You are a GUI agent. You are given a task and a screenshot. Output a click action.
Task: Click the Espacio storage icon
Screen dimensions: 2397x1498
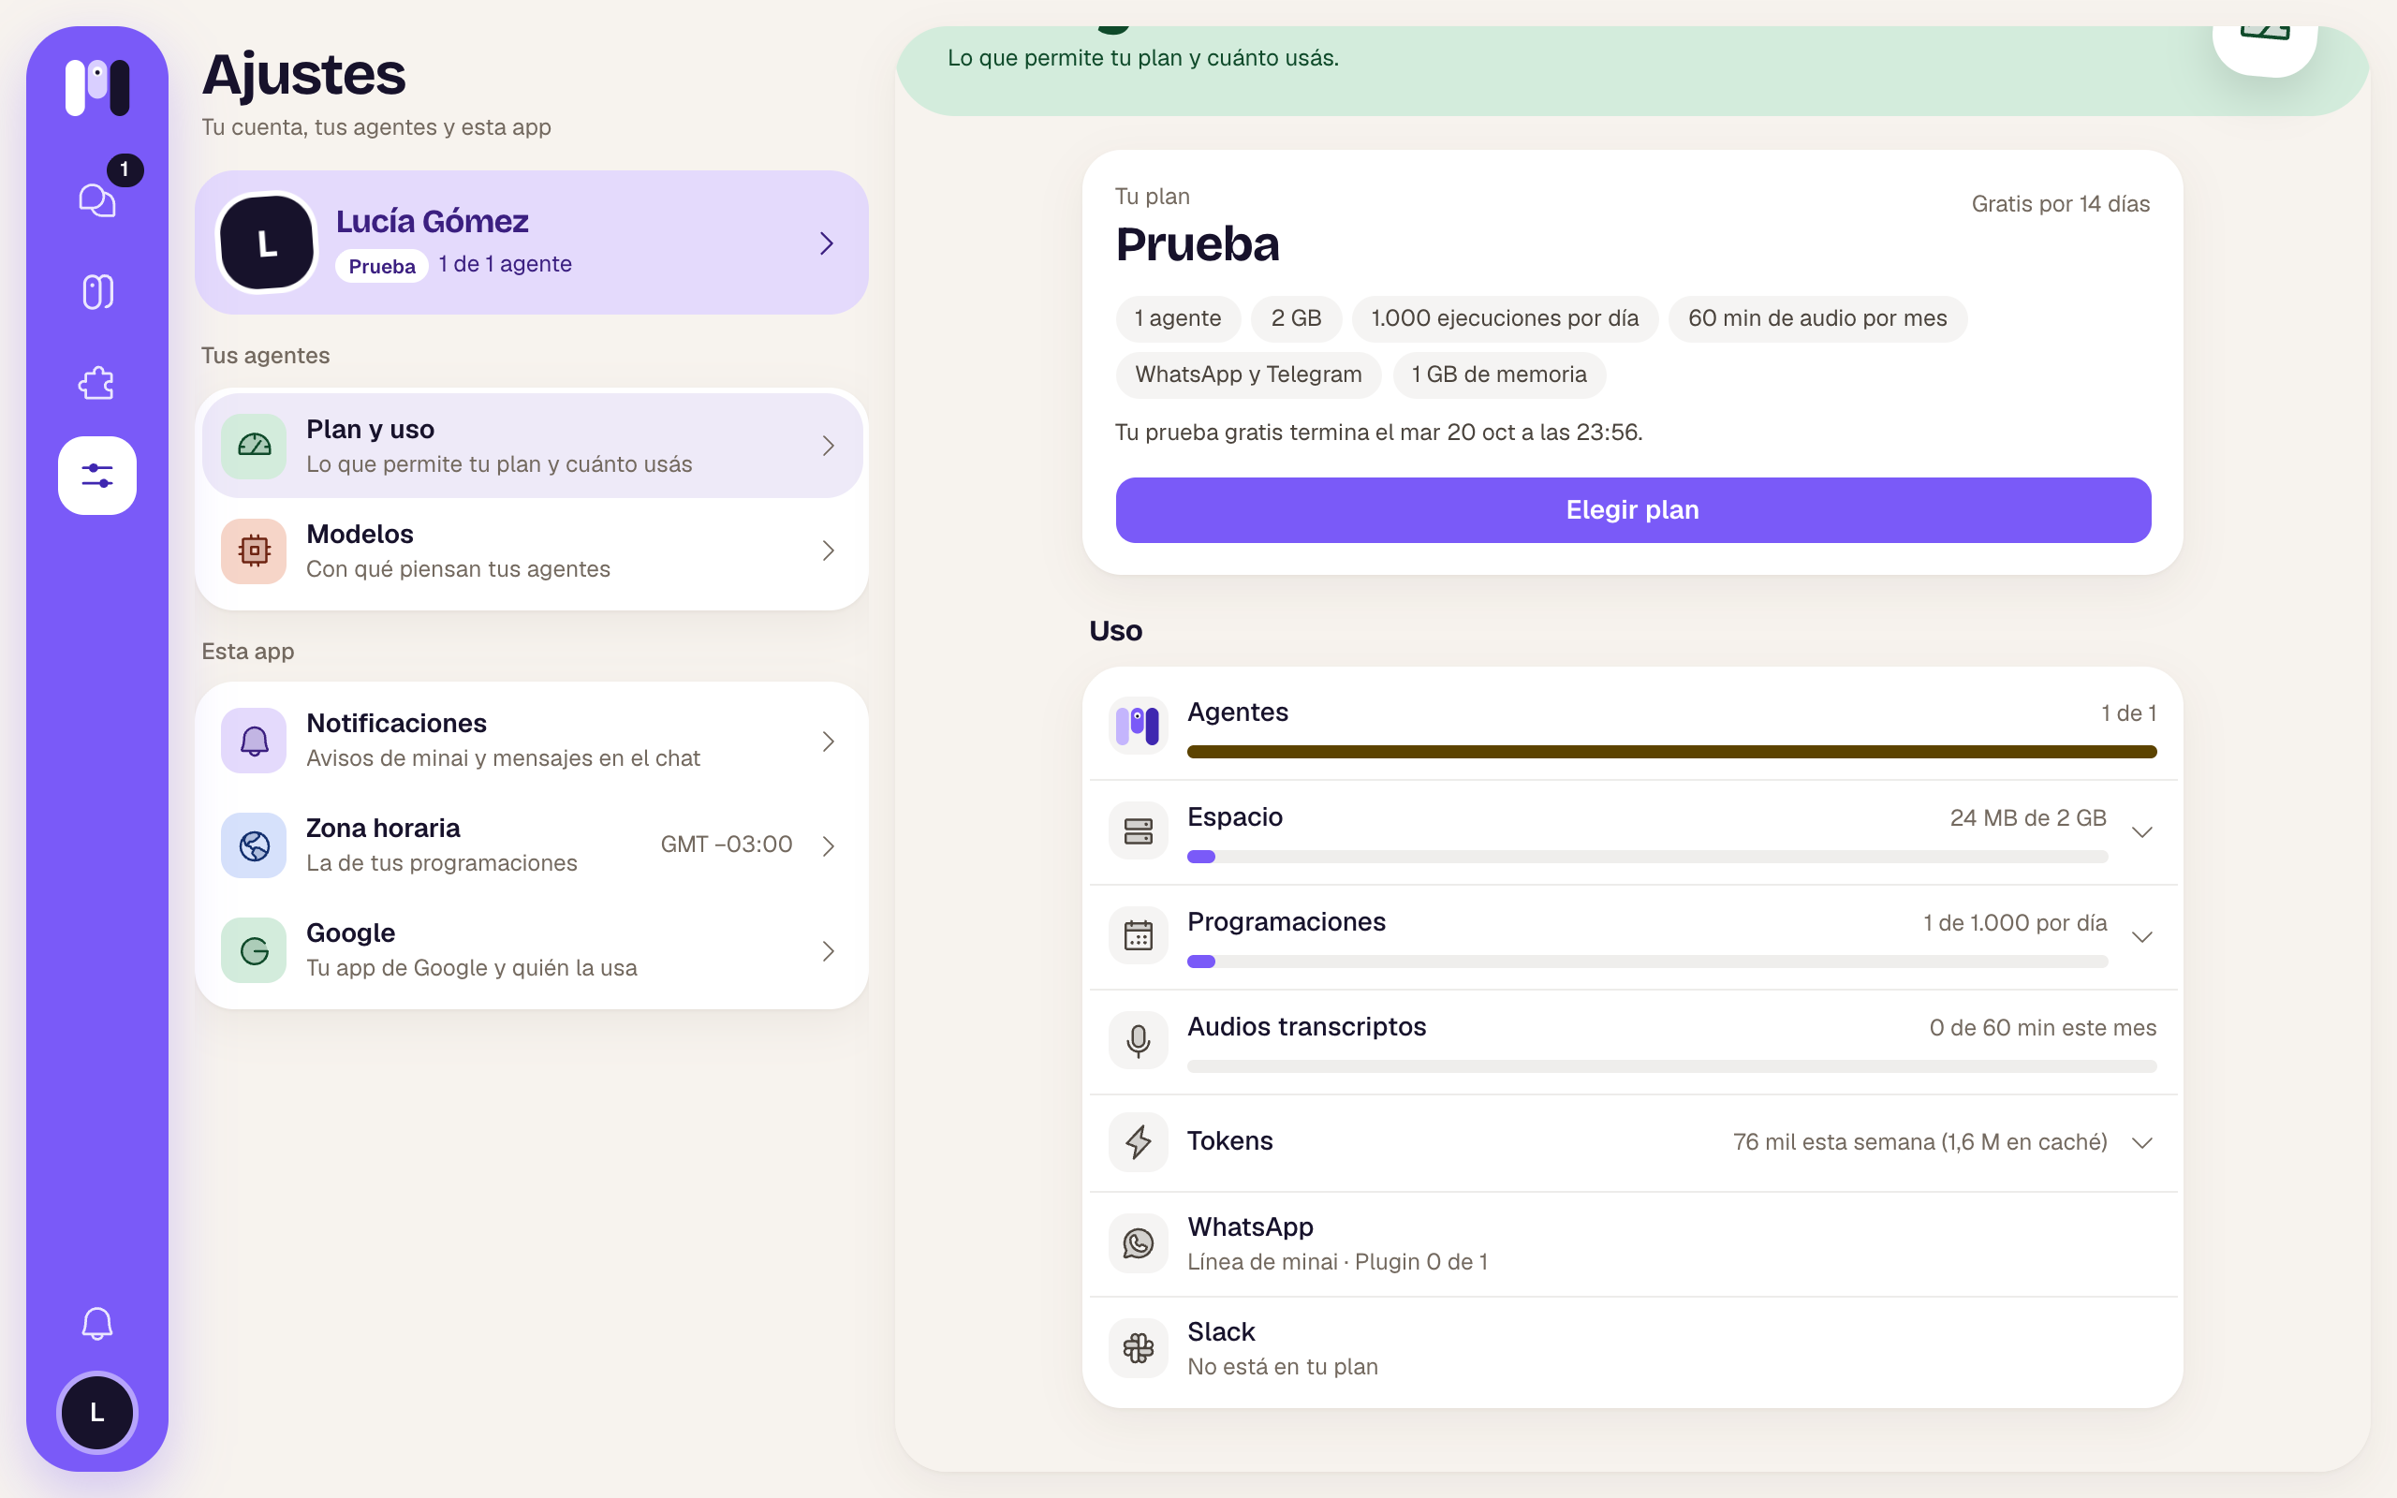1138,831
